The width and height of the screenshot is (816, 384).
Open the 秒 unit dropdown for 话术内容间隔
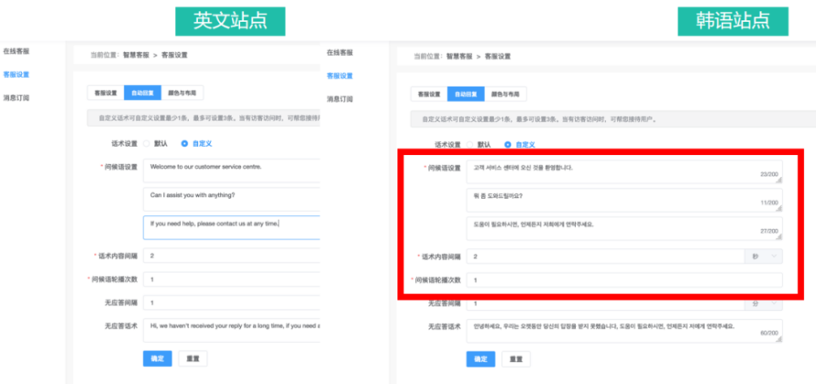pyautogui.click(x=764, y=257)
